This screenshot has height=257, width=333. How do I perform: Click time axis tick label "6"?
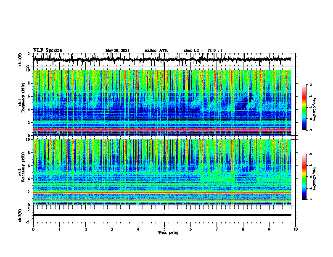191,229
